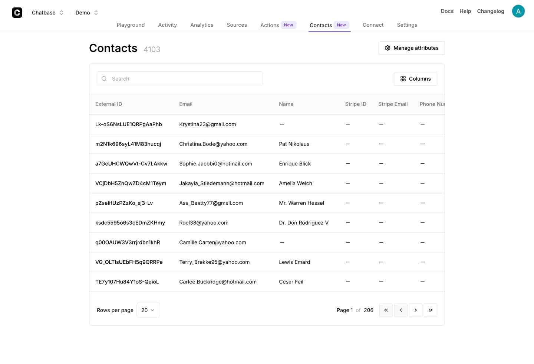
Task: Click email Asa_Beatty77@gmail.com
Action: 211,203
